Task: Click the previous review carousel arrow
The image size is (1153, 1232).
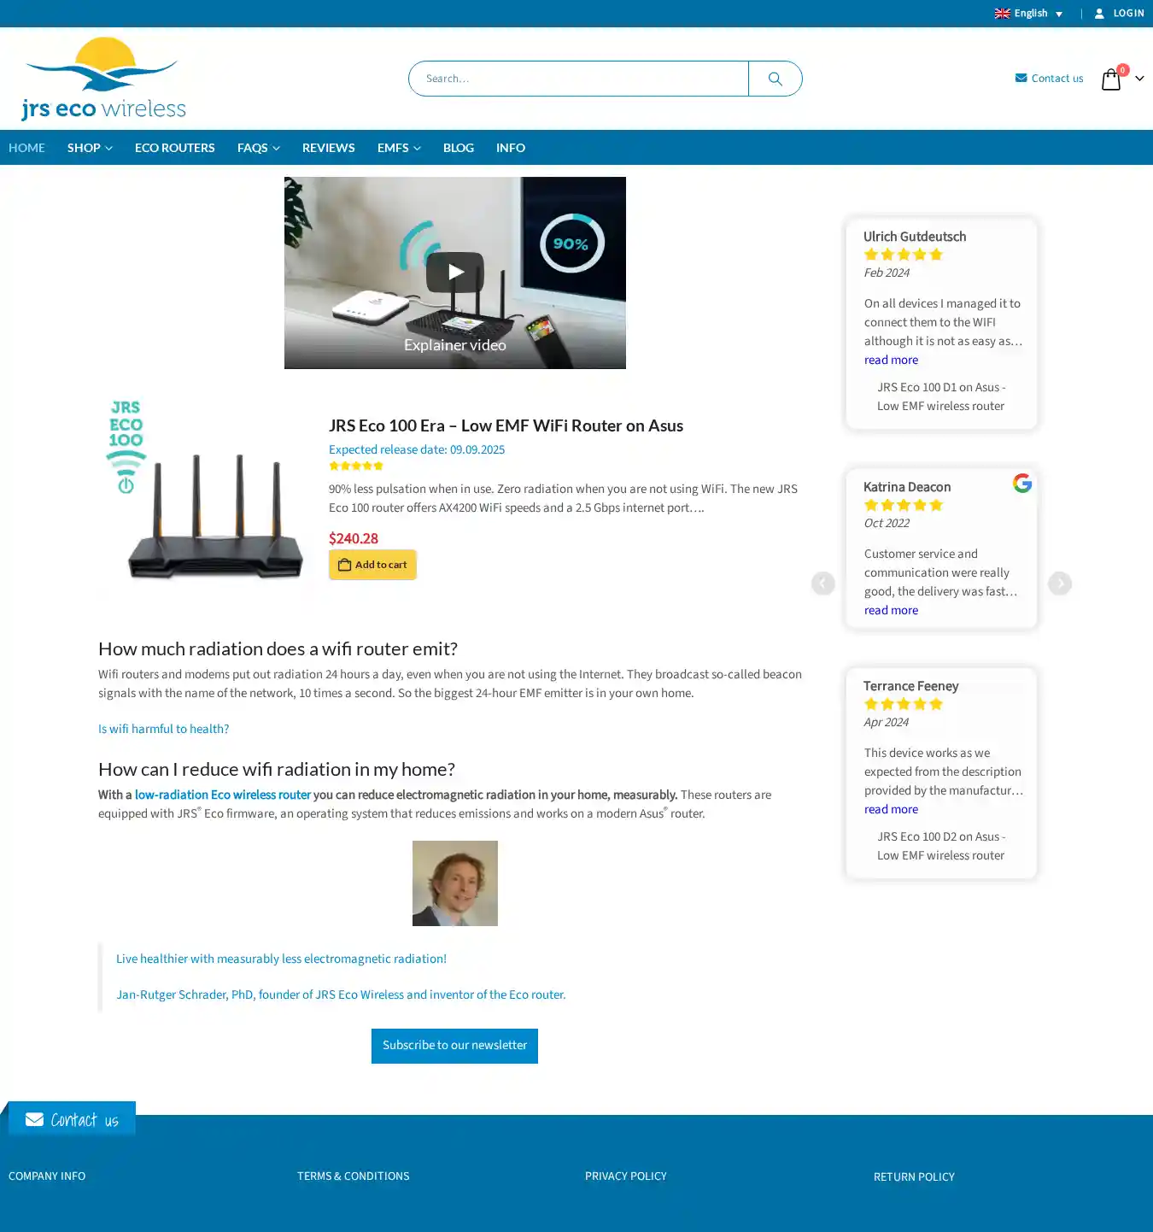Action: 822,584
